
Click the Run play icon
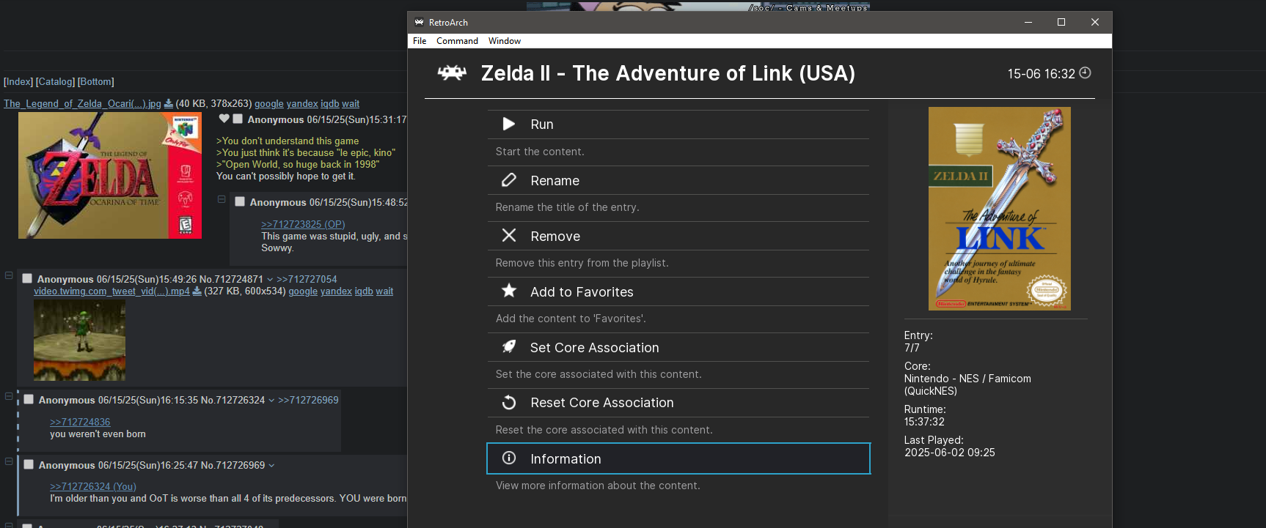[508, 124]
